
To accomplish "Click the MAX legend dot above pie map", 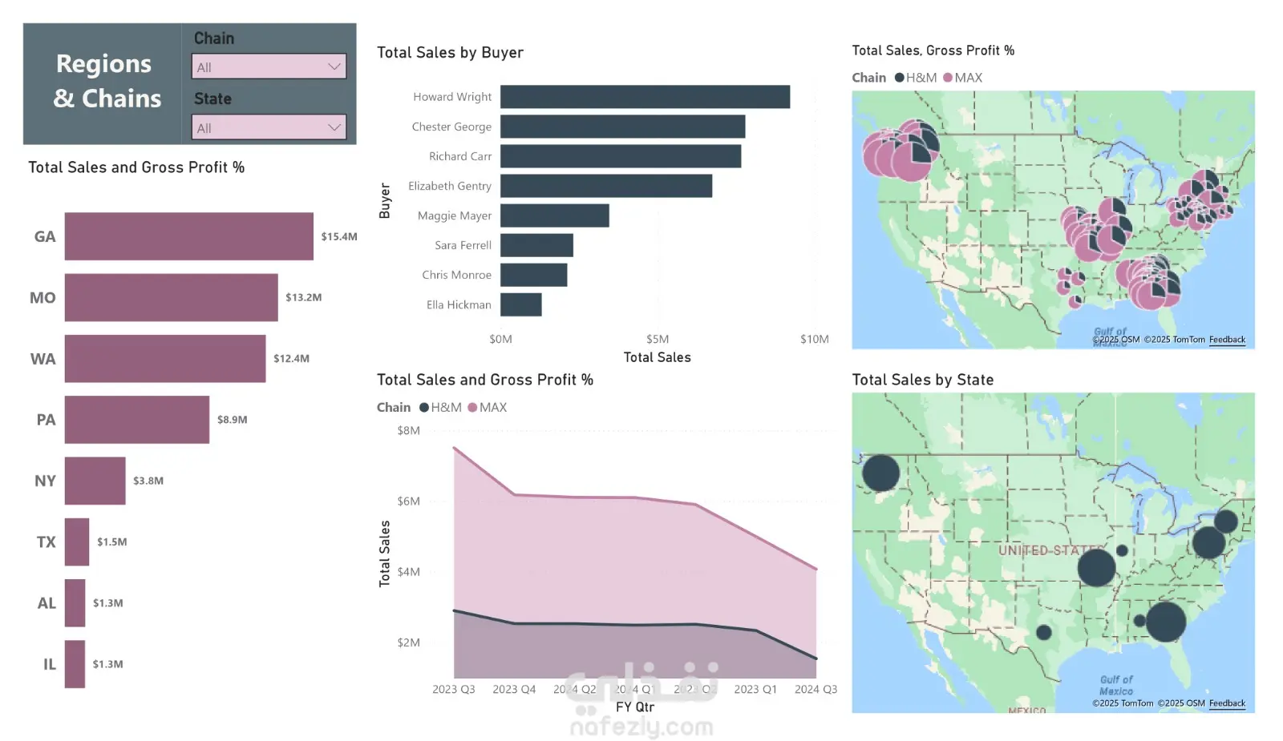I will pyautogui.click(x=948, y=78).
